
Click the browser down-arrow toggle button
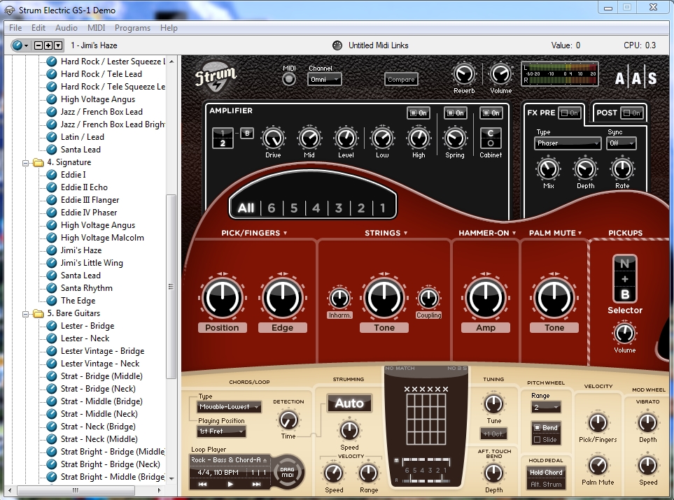[x=59, y=45]
